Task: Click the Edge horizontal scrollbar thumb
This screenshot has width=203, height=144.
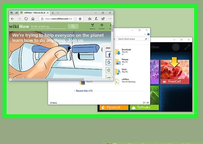Action: [48, 80]
